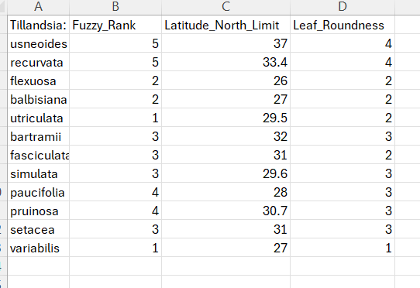420x288 pixels.
Task: Click the cell containing 33.4
Action: point(225,62)
